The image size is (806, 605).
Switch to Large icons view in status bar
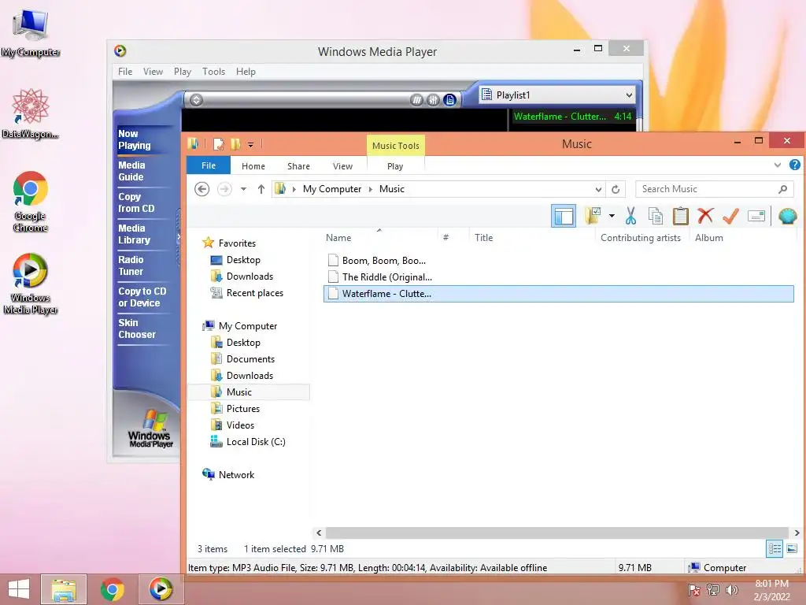792,548
